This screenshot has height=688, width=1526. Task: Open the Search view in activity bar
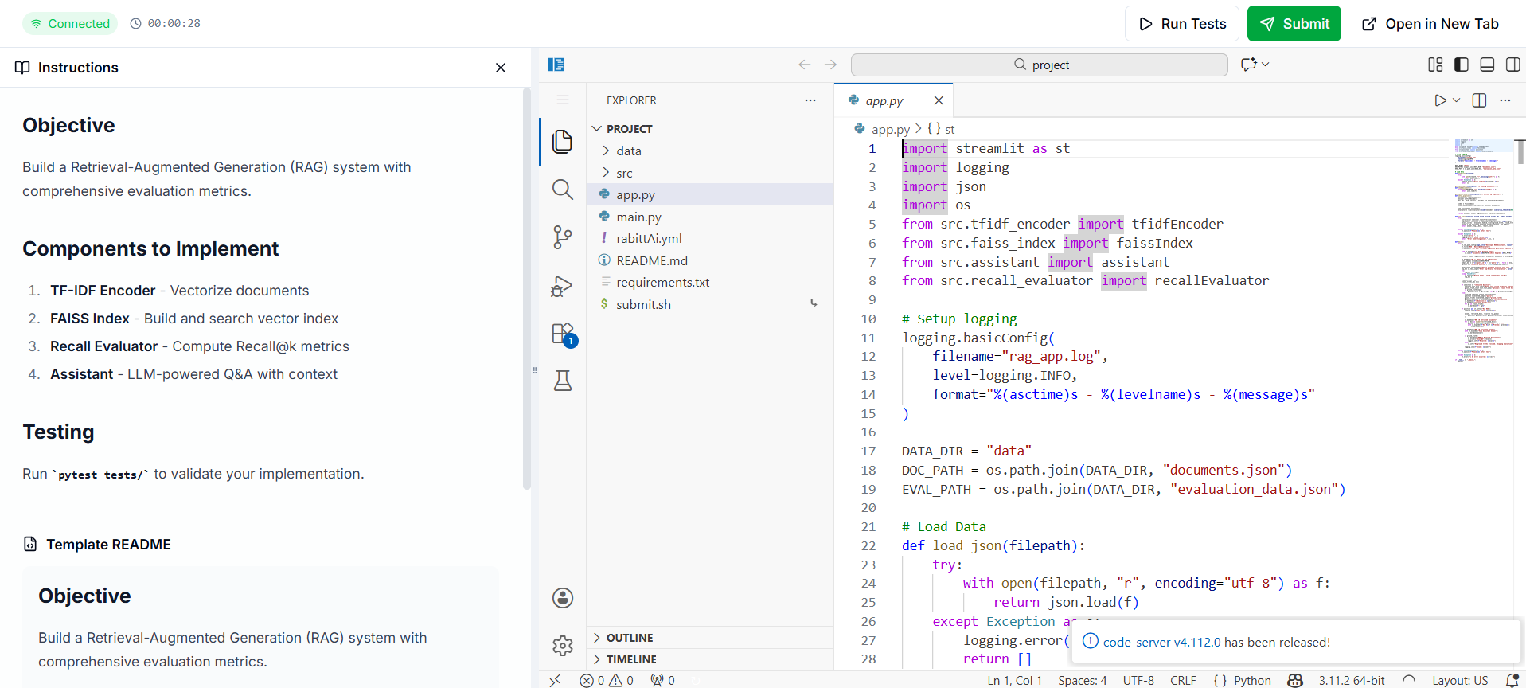(x=562, y=190)
